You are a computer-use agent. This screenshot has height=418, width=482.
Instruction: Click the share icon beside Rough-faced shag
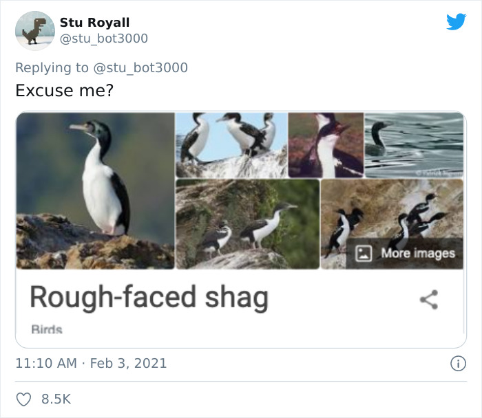tap(429, 298)
